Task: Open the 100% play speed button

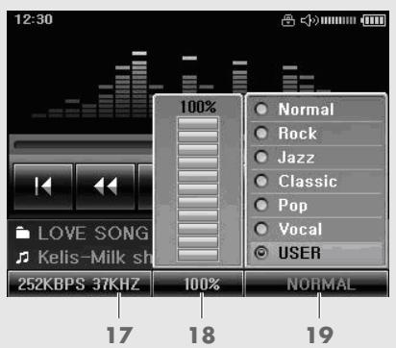Action: 198,284
